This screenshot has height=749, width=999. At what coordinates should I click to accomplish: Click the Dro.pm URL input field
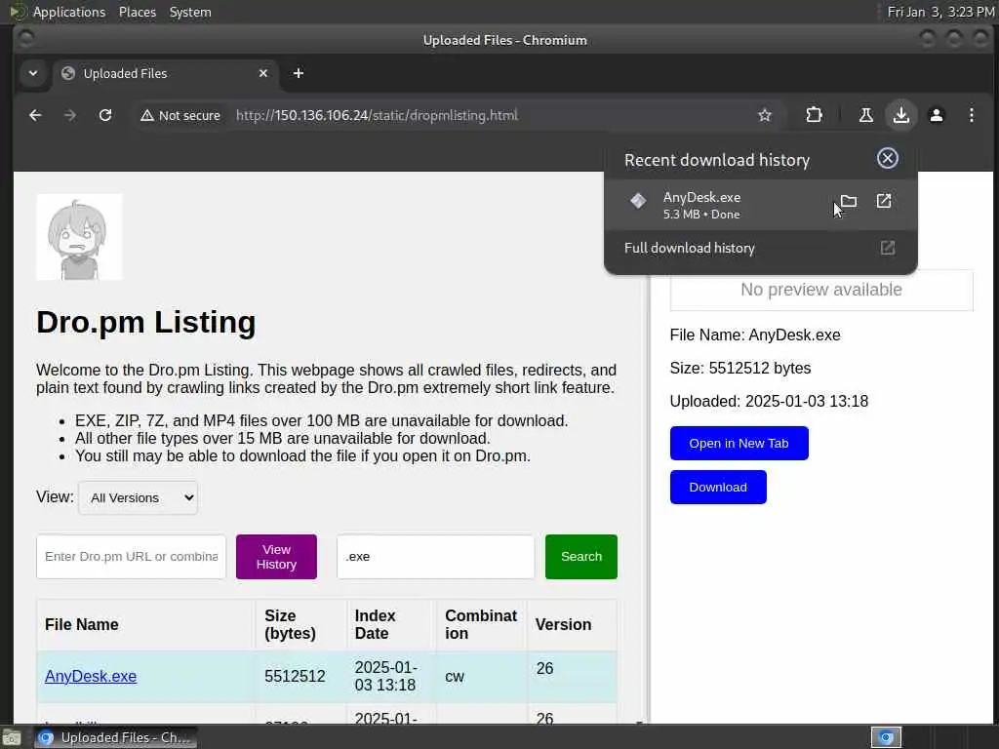click(132, 557)
